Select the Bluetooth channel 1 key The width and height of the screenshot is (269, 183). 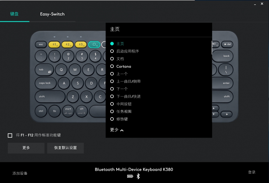click(54, 44)
